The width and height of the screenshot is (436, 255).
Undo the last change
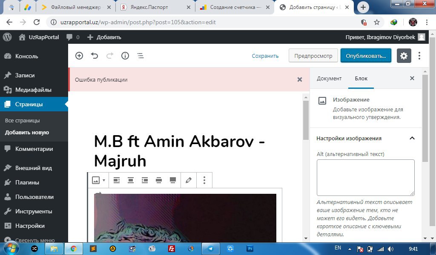(95, 56)
